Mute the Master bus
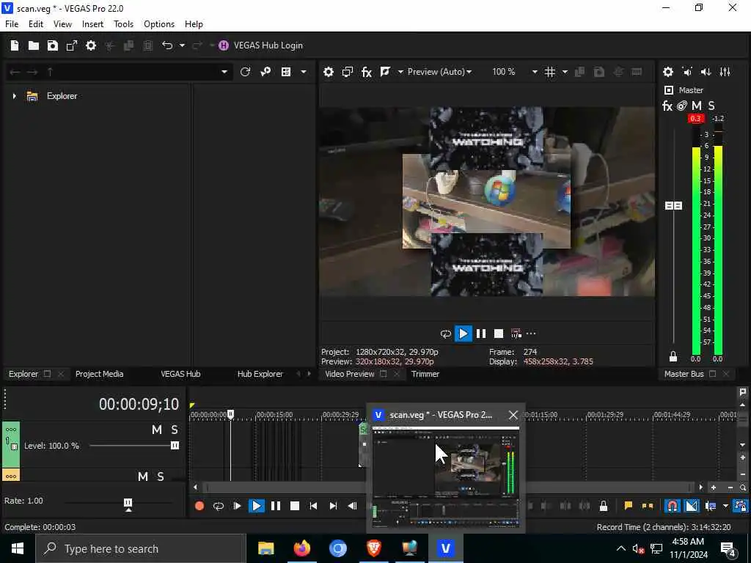This screenshot has width=751, height=563. 697,106
